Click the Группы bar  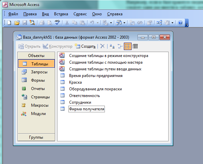pos(36,137)
